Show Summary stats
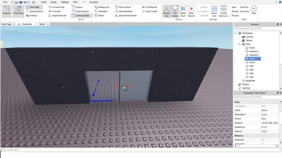 tap(245, 11)
